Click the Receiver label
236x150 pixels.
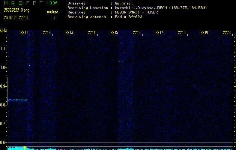(x=77, y=12)
